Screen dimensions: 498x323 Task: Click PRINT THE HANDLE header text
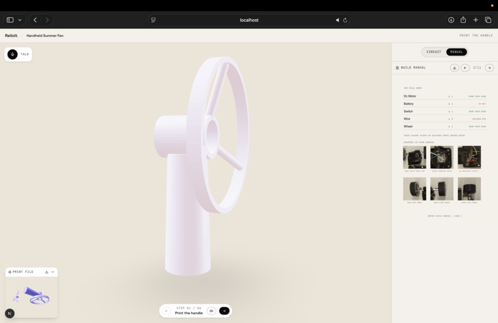click(x=476, y=36)
